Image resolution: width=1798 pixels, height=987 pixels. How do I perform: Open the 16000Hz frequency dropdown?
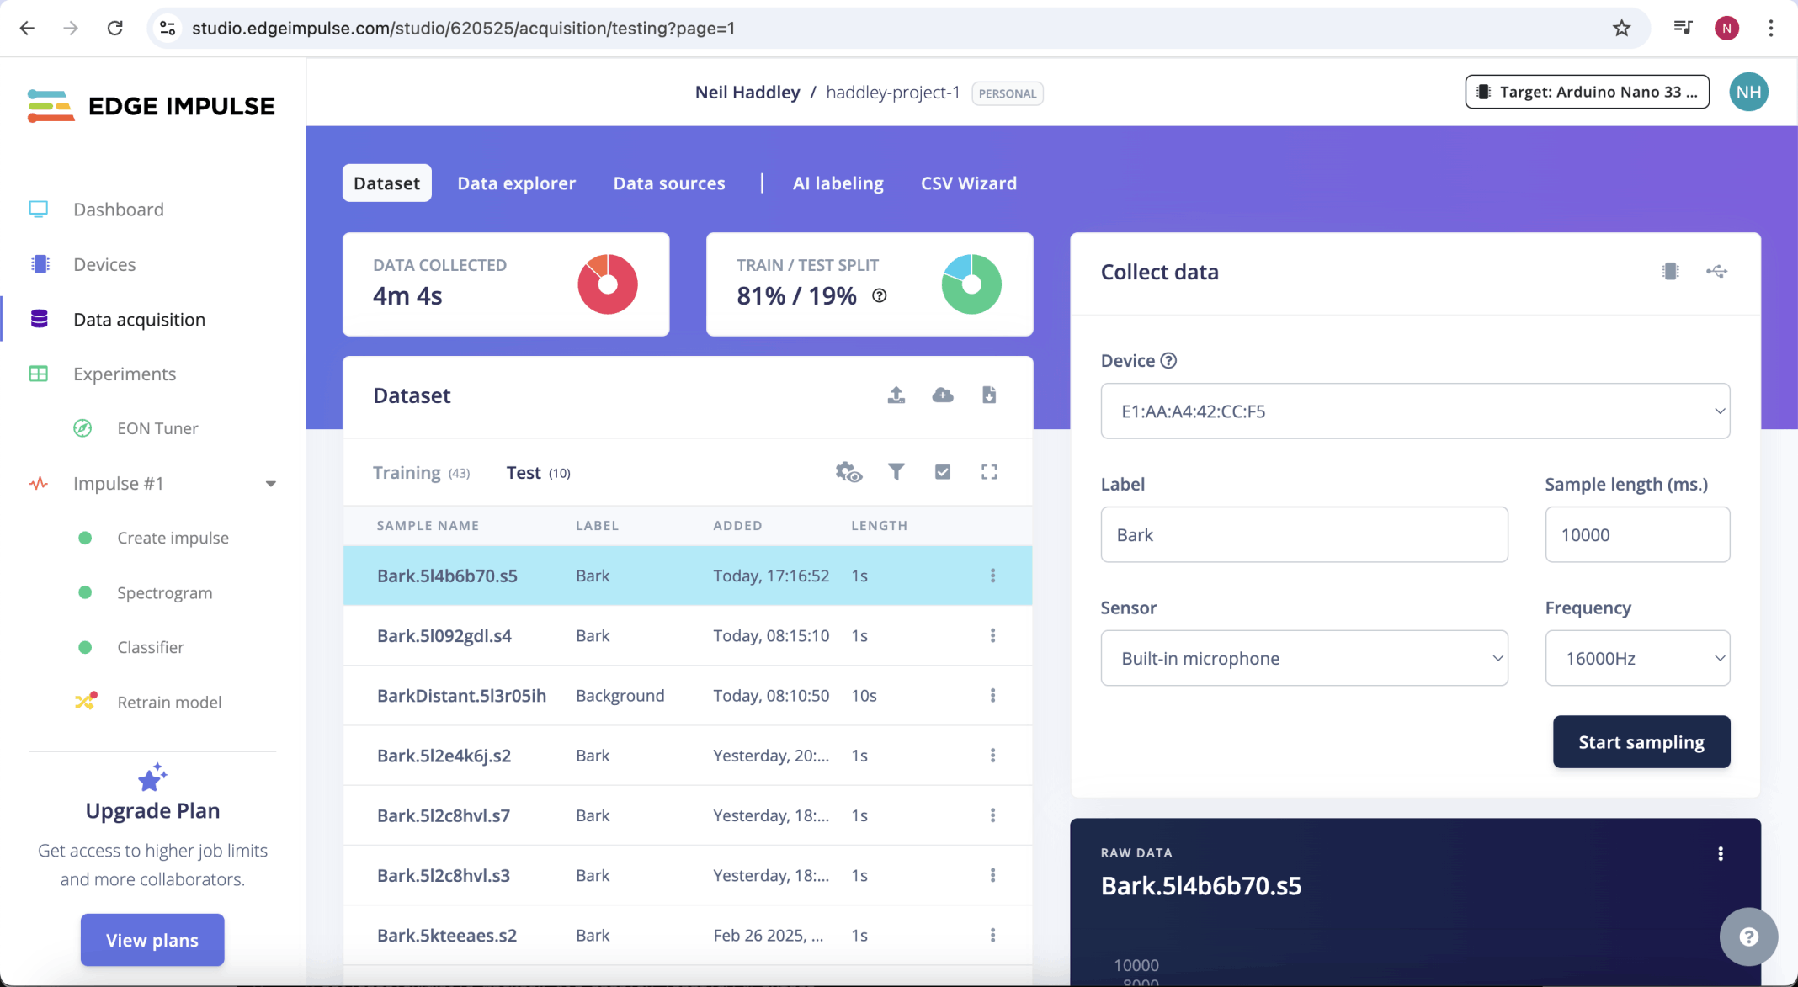pyautogui.click(x=1637, y=658)
